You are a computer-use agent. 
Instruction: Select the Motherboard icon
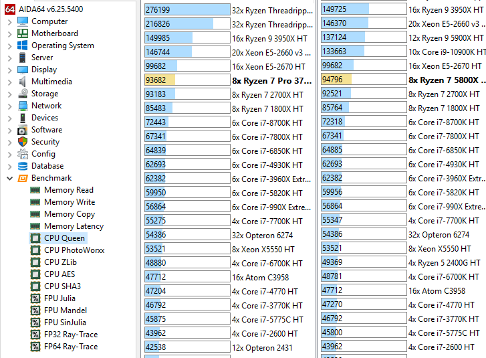[x=23, y=33]
